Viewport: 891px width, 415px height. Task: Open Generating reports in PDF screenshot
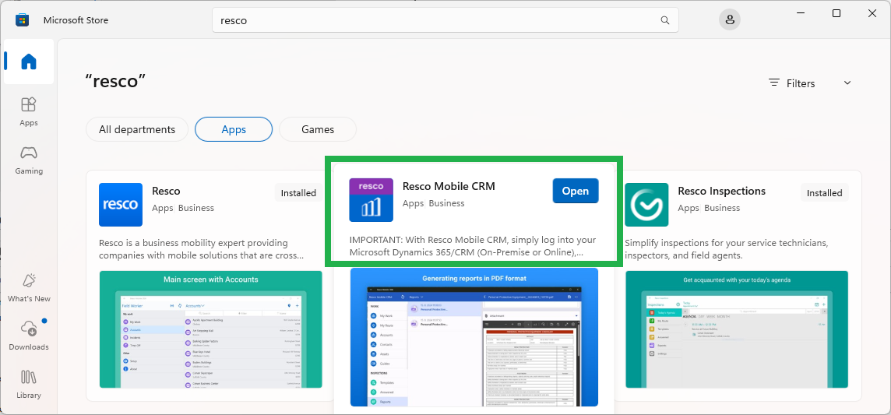pos(474,337)
